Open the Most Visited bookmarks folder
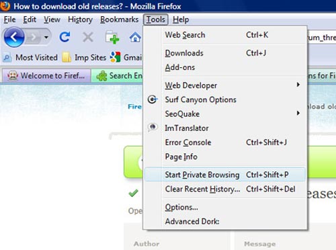Image resolution: width=336 pixels, height=250 pixels. click(x=30, y=58)
